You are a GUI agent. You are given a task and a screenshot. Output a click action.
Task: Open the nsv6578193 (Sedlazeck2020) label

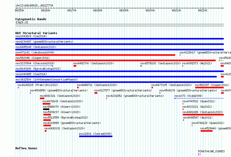[161, 63]
